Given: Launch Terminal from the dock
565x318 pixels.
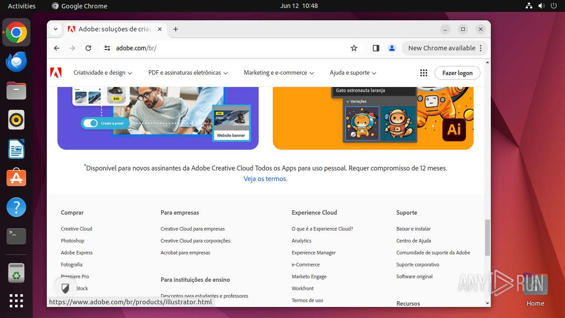Looking at the screenshot, I should click(x=16, y=236).
